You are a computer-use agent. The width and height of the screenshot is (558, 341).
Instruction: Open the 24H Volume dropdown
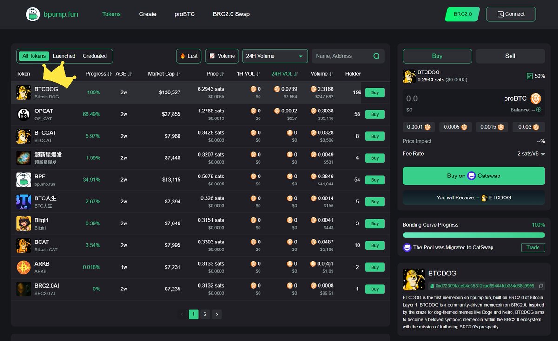click(x=275, y=56)
